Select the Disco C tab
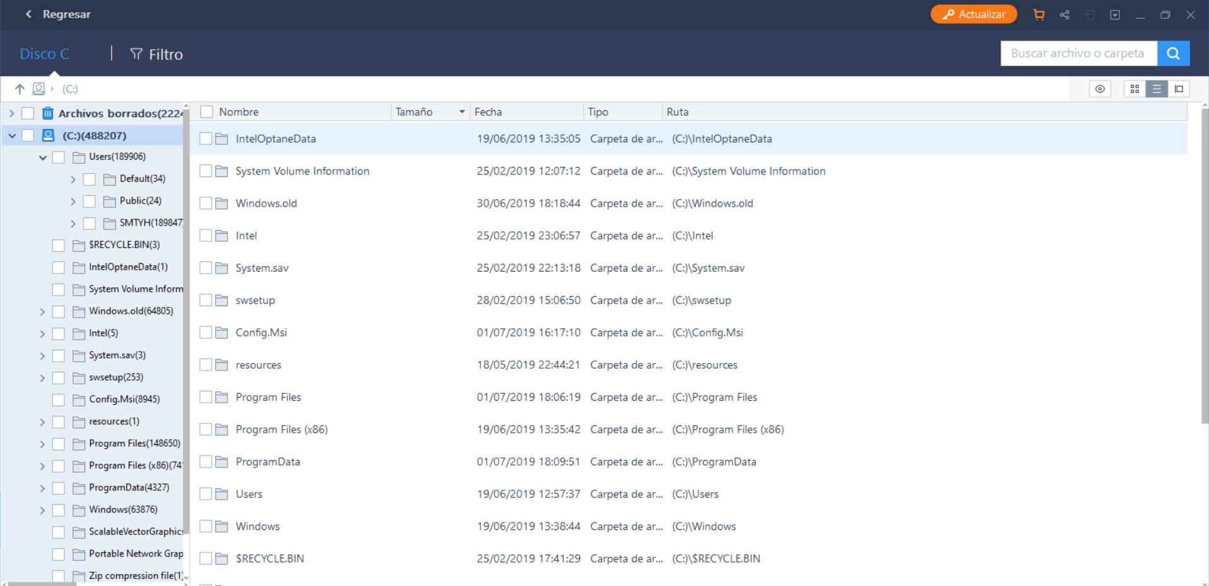1209x586 pixels. pos(44,54)
